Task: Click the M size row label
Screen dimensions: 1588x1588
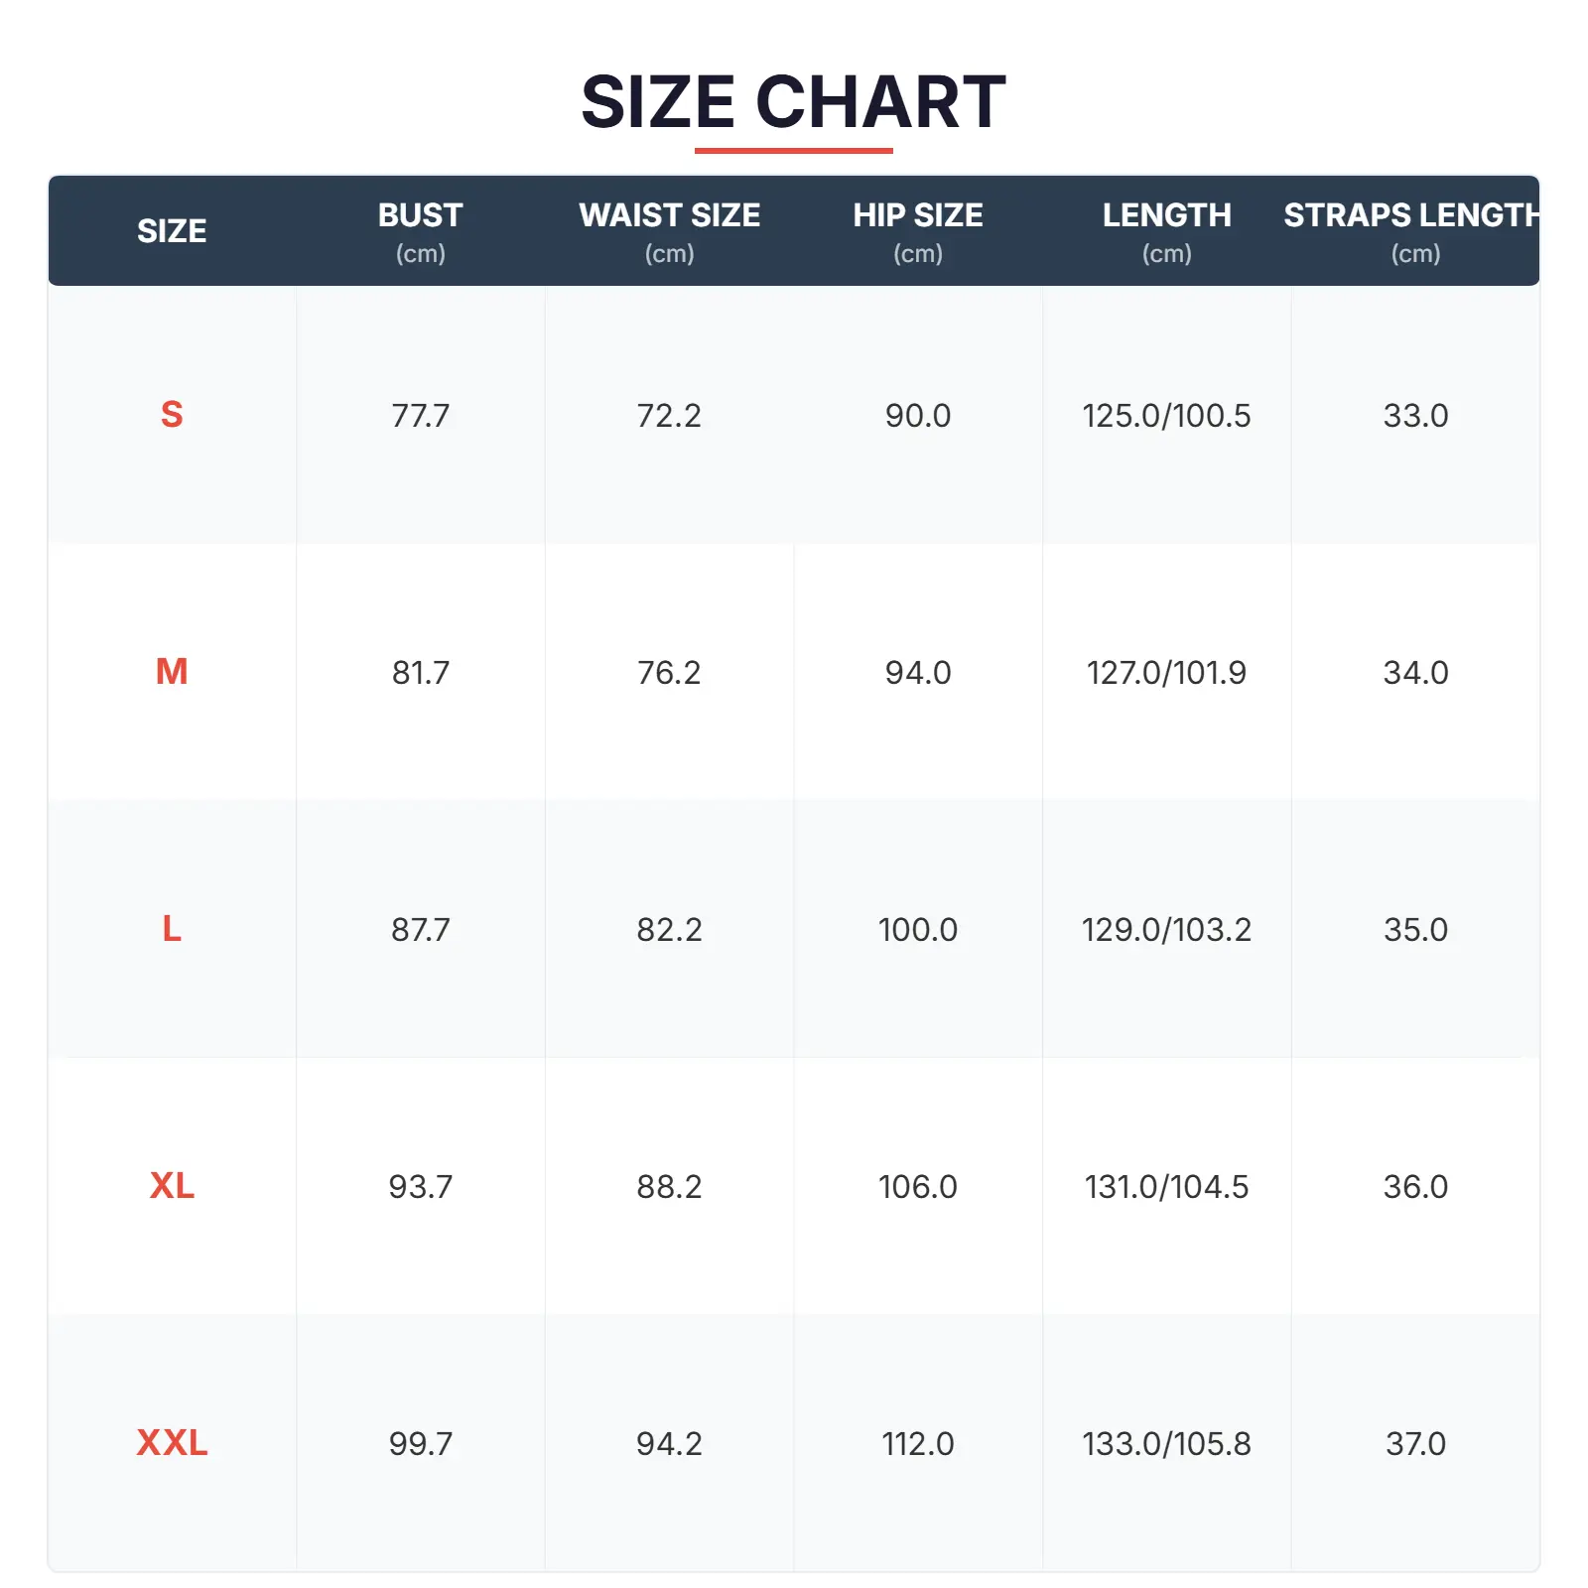Action: pyautogui.click(x=172, y=672)
